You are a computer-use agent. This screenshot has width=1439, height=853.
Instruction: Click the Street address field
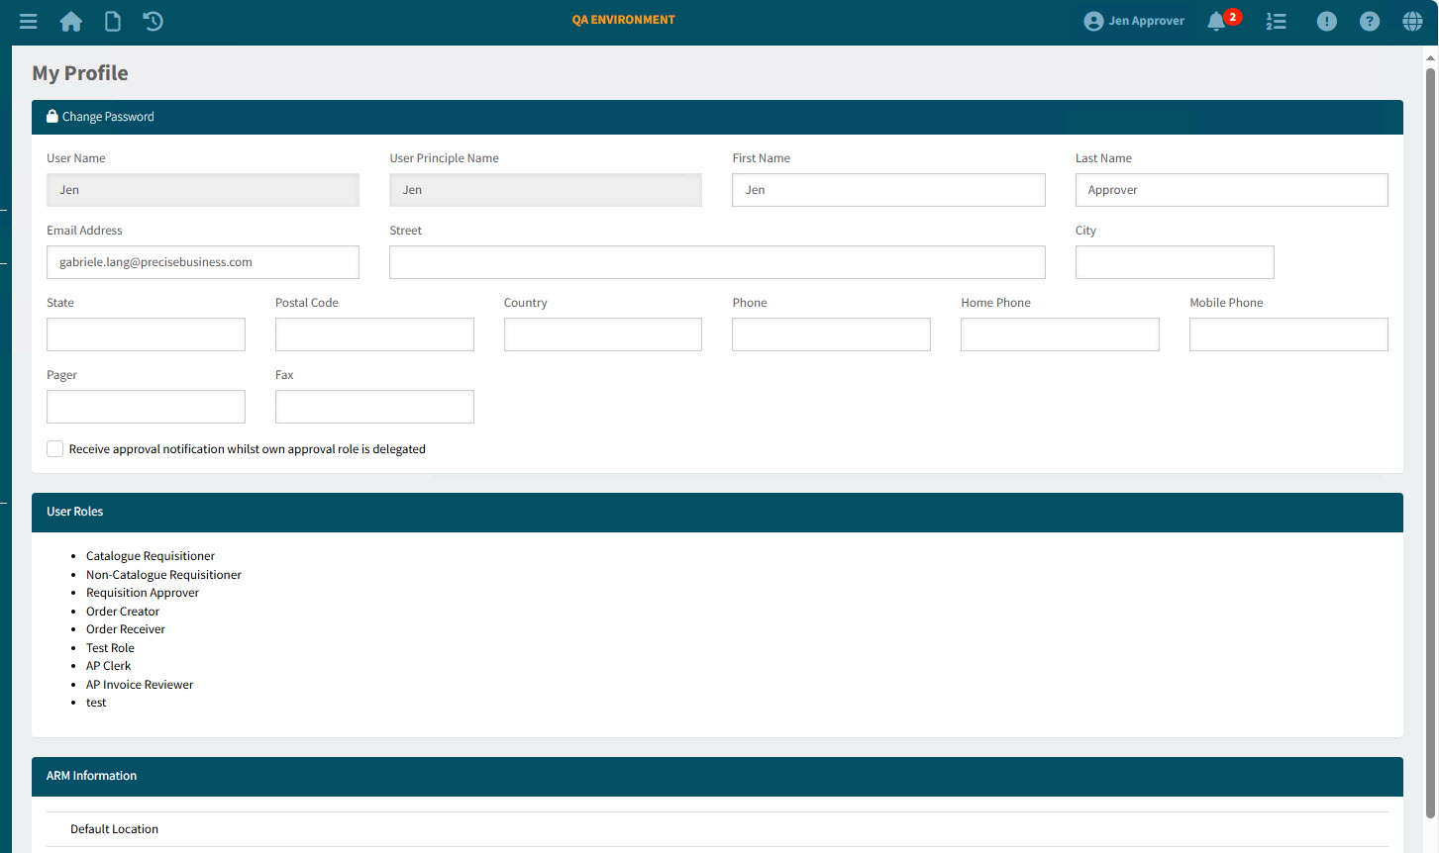tap(717, 262)
